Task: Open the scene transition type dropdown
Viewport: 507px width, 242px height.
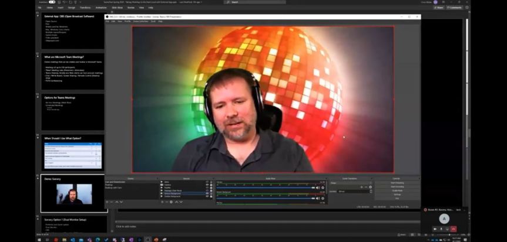Action: click(x=350, y=182)
